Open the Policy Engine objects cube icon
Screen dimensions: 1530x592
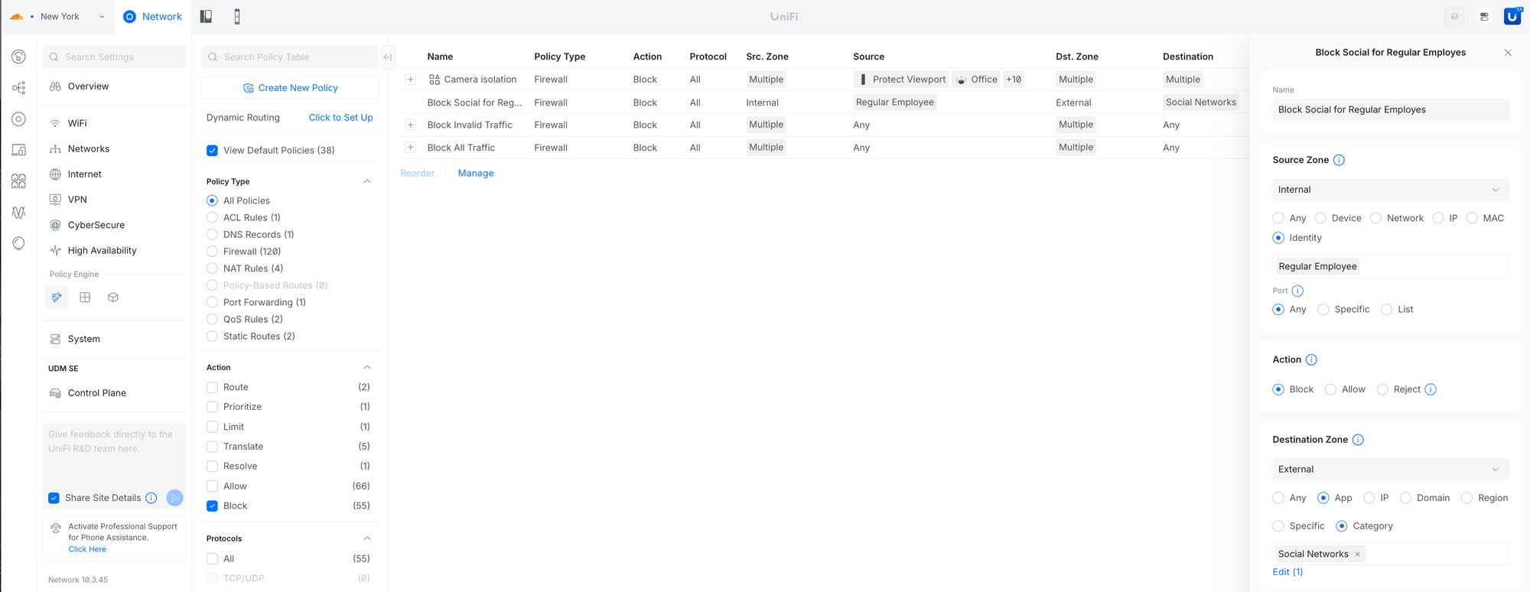coord(113,298)
